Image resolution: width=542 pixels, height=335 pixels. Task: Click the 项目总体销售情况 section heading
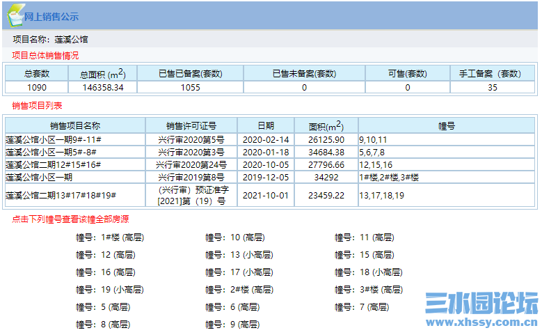[45, 56]
